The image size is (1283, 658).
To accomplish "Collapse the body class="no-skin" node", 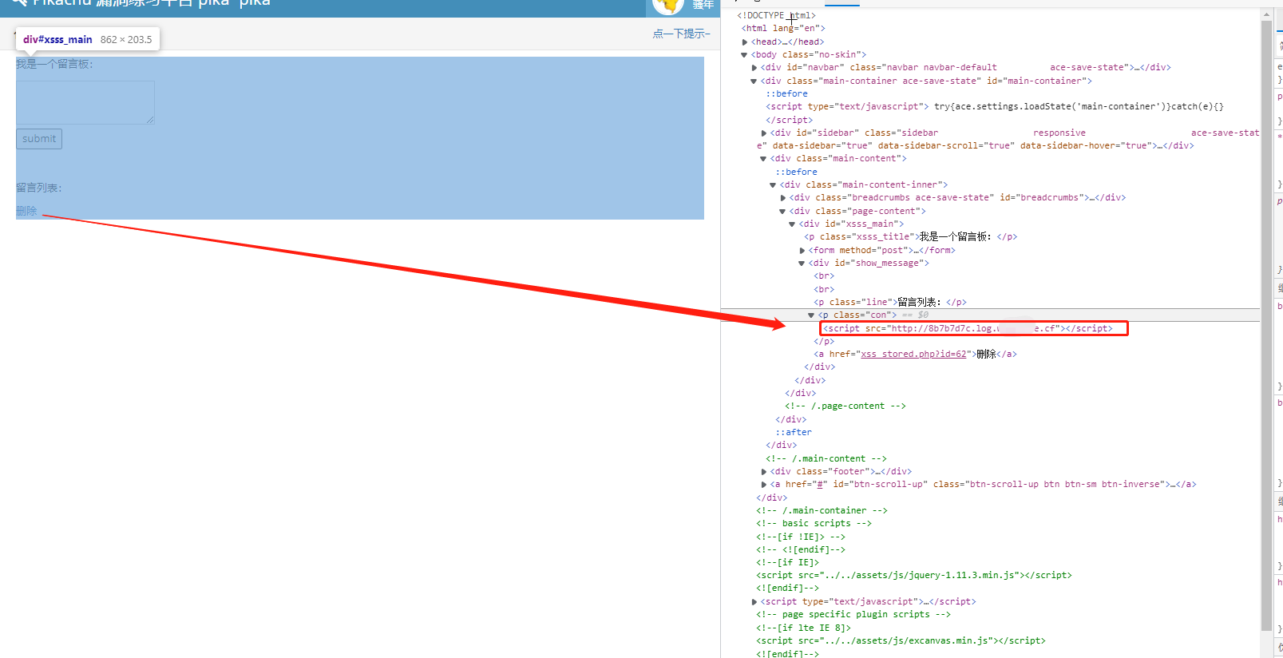I will click(744, 55).
